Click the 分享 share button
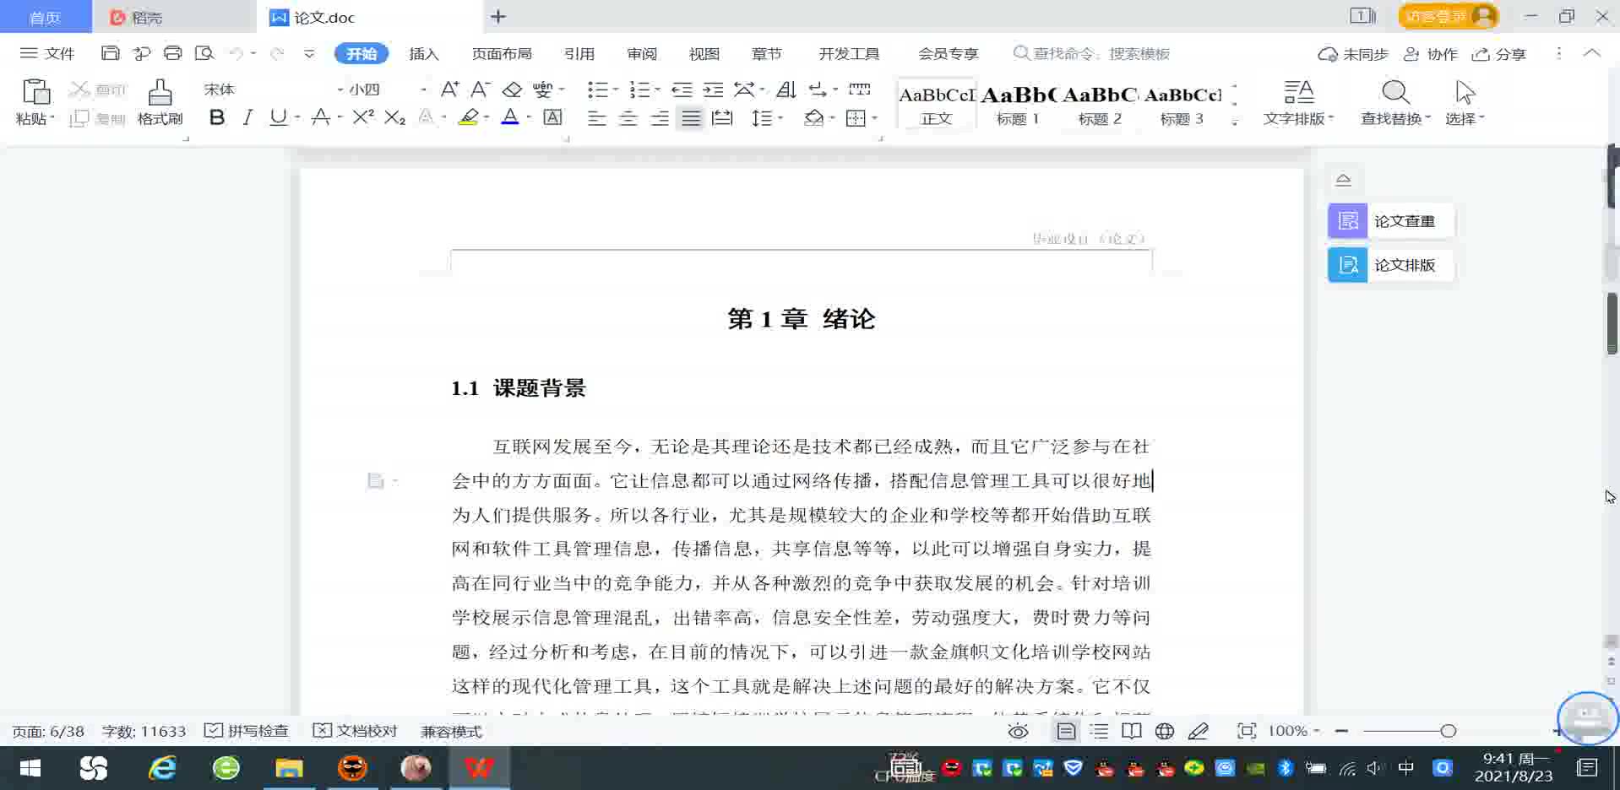Image resolution: width=1620 pixels, height=790 pixels. coord(1499,54)
